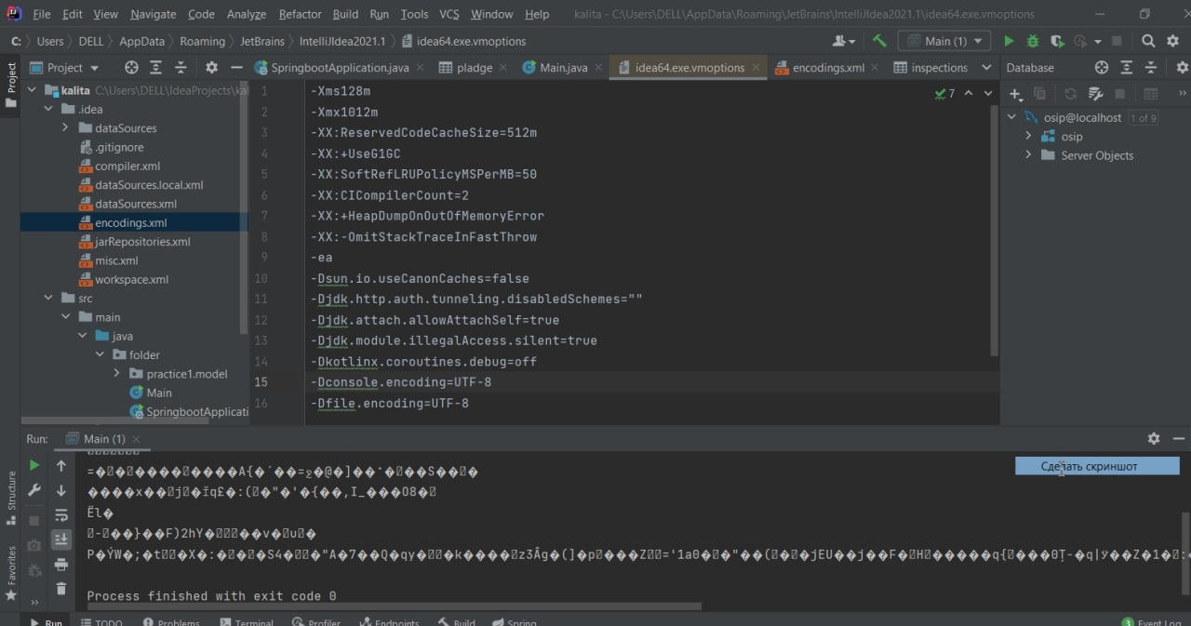
Task: Expand the practice1.model package
Action: [116, 373]
